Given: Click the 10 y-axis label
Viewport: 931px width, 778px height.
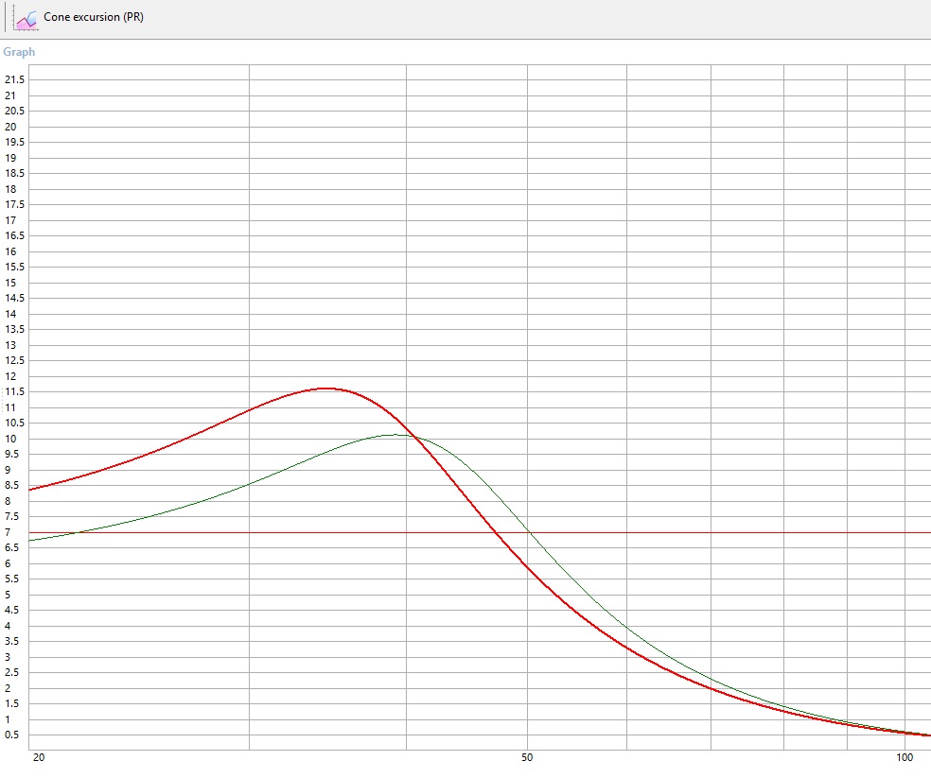Looking at the screenshot, I should click(x=10, y=439).
